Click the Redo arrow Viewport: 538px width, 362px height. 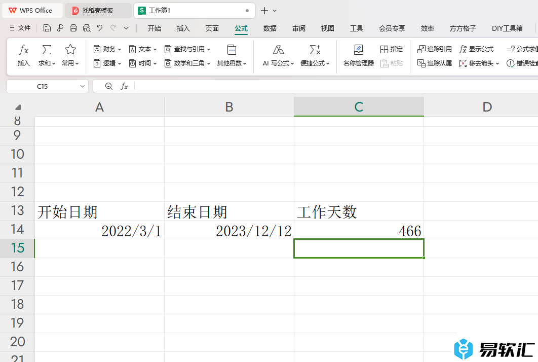click(x=113, y=28)
